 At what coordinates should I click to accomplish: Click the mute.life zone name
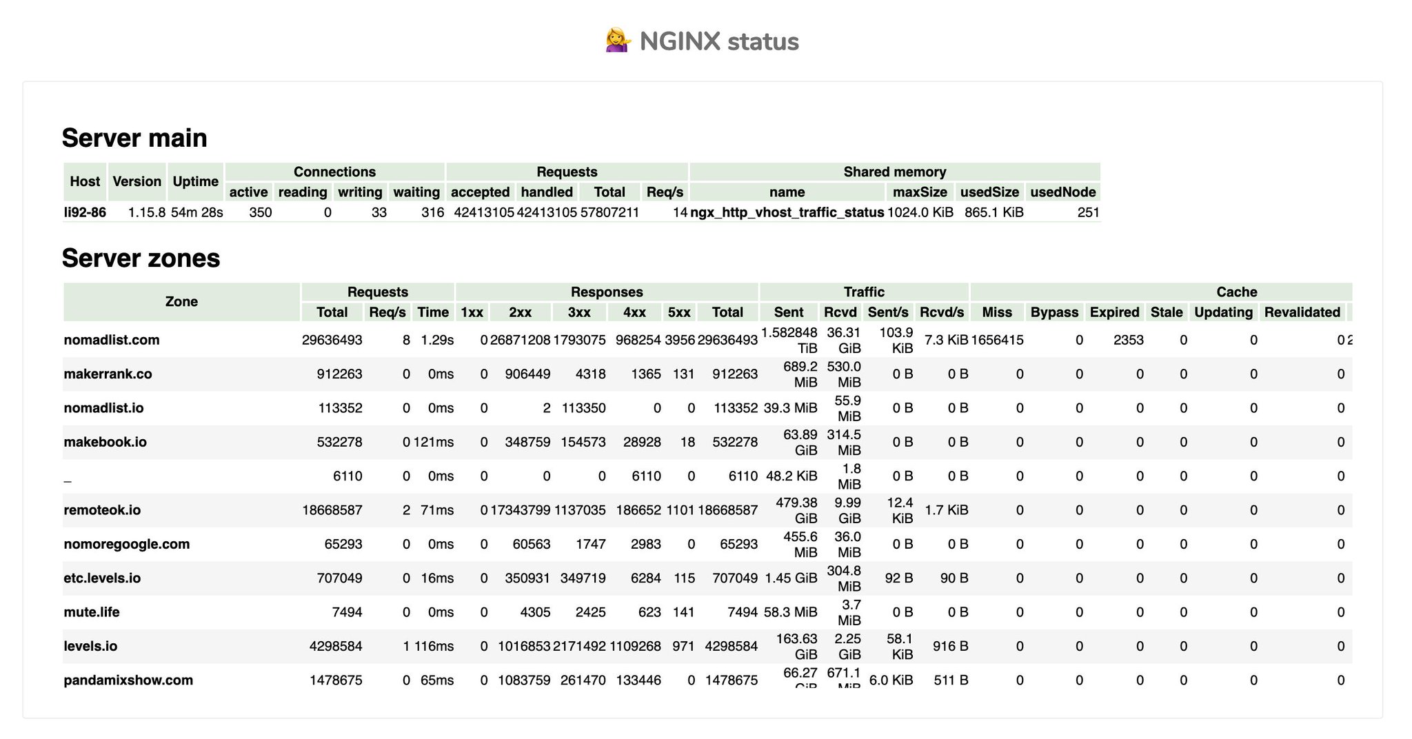tap(91, 612)
